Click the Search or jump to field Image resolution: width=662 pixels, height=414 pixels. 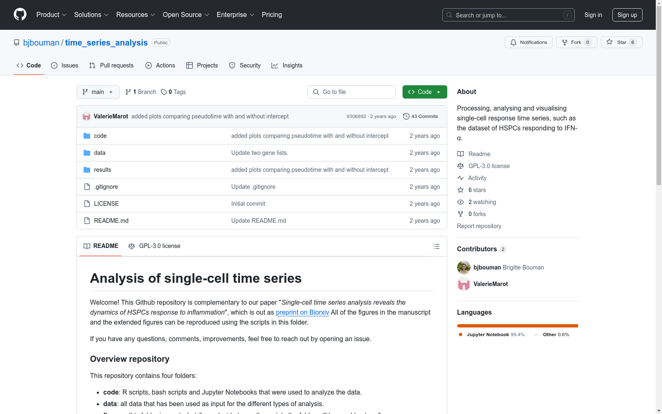pos(508,15)
